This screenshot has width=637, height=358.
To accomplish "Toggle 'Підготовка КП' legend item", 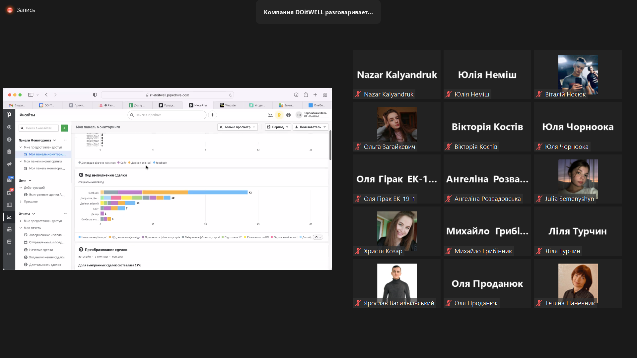I will click(x=233, y=237).
